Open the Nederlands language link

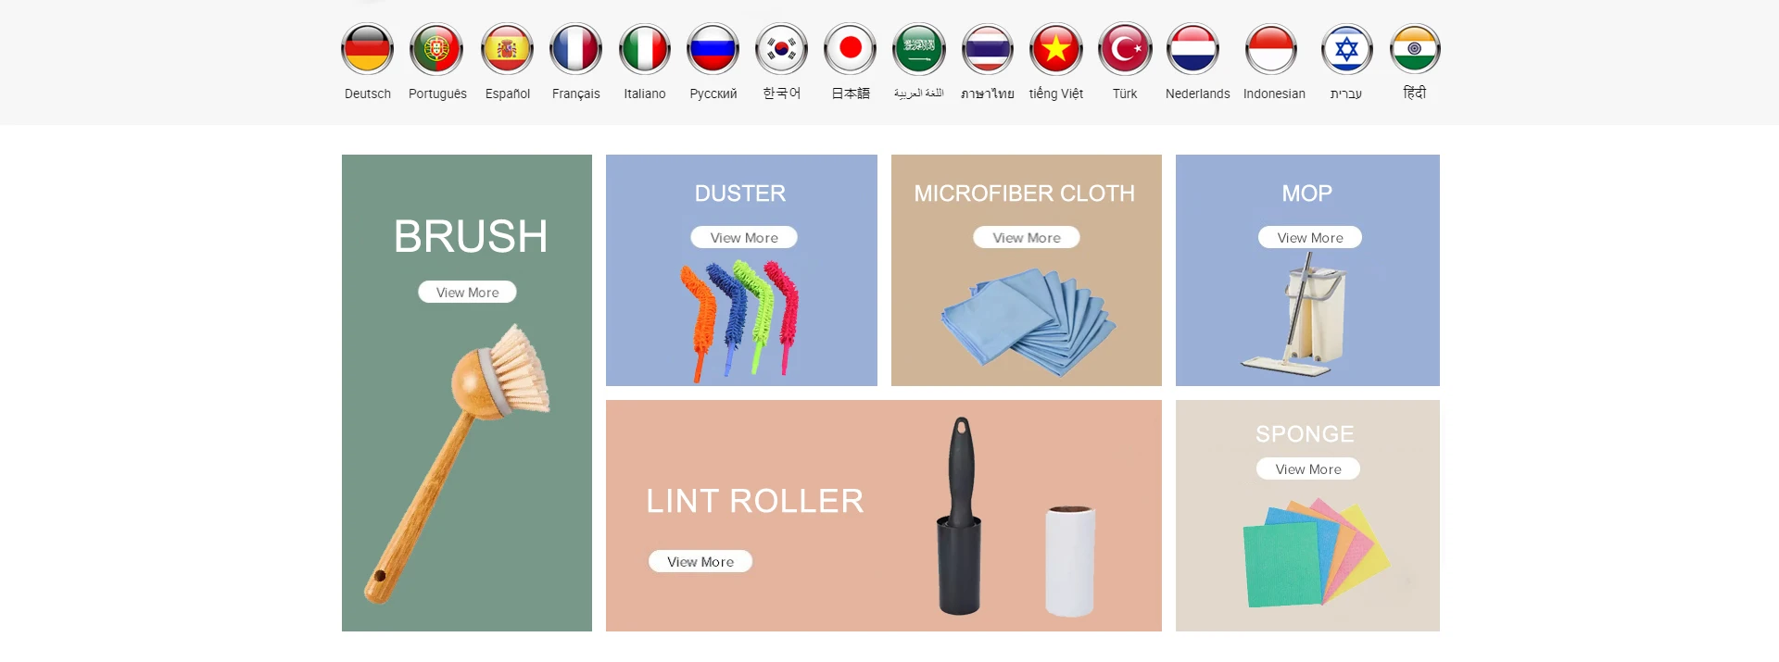pyautogui.click(x=1197, y=94)
